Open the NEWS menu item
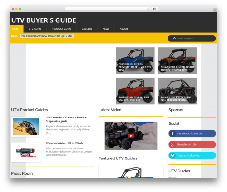Viewport: 227px width, 192px height. [x=106, y=29]
